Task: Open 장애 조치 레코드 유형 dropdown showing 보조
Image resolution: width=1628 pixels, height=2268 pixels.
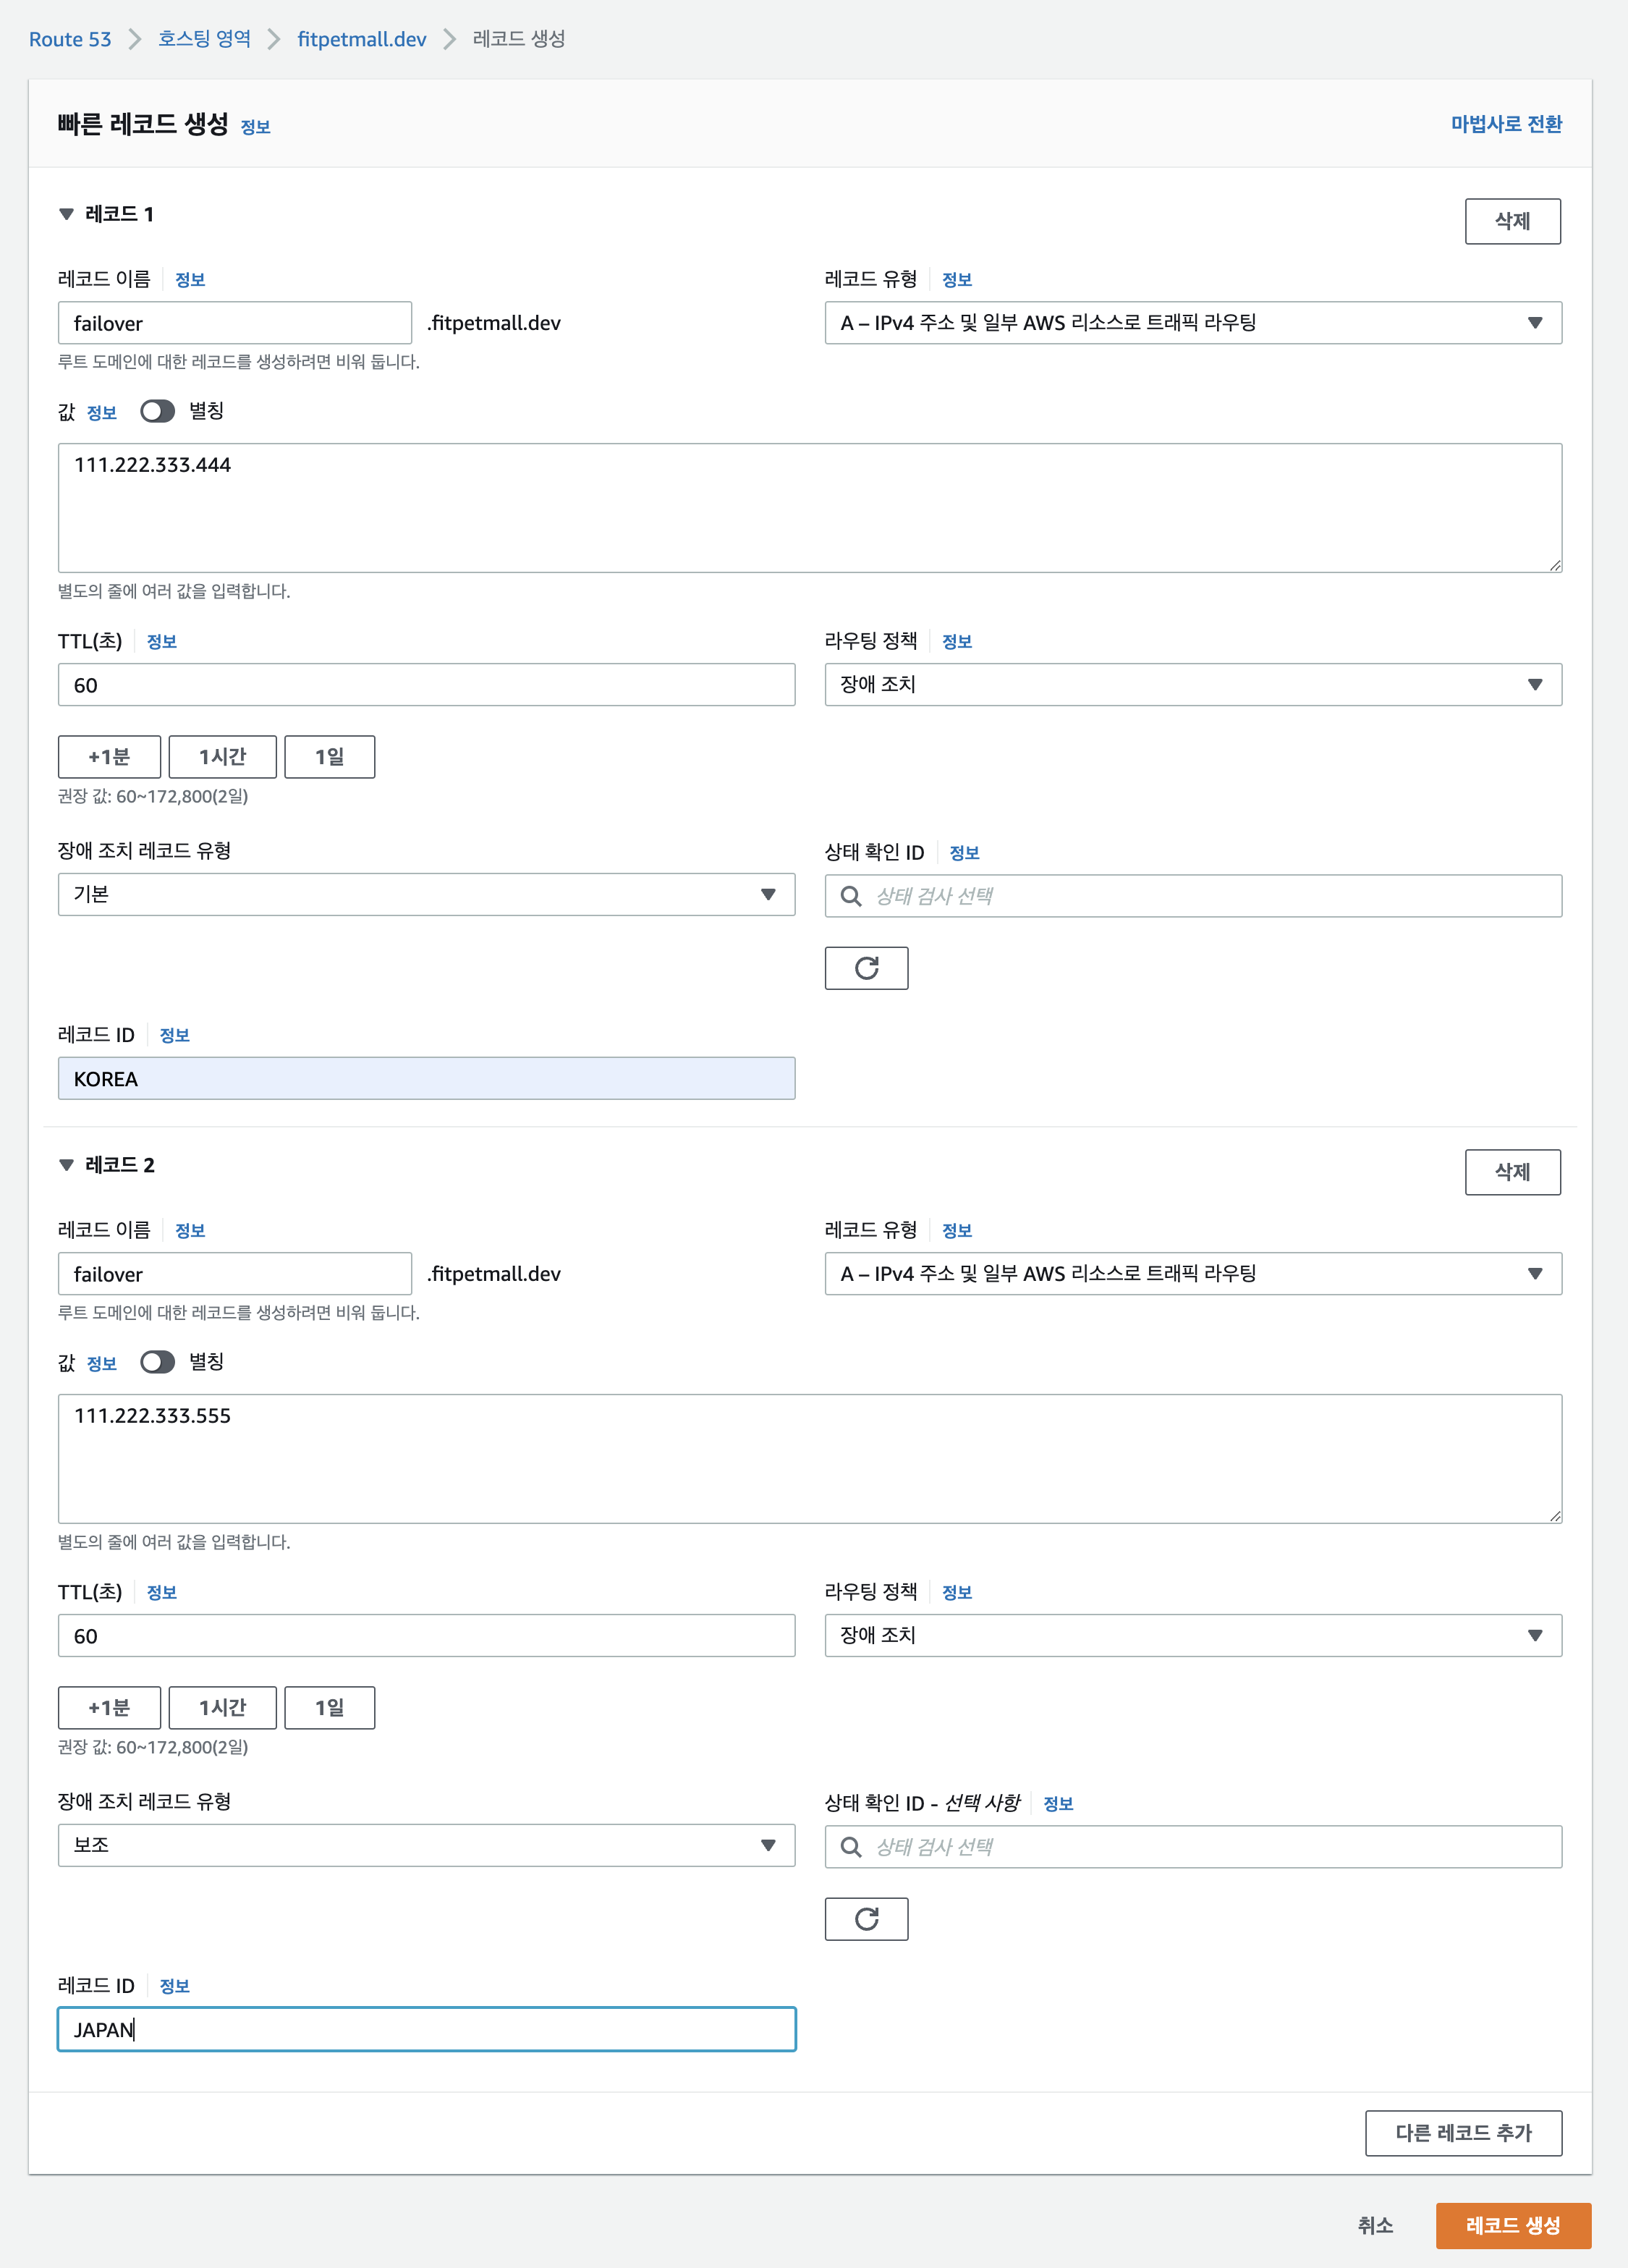Action: (427, 1846)
